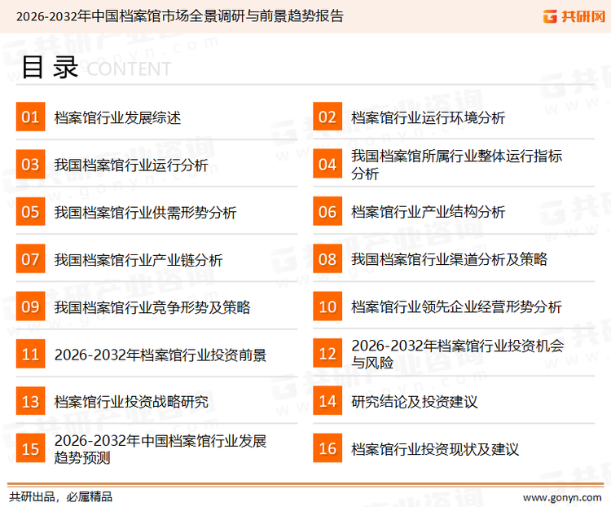Viewport: 611px width, 507px height.
Task: Select chapter 2026-2032年档案馆行业投资前景
Action: 160,355
